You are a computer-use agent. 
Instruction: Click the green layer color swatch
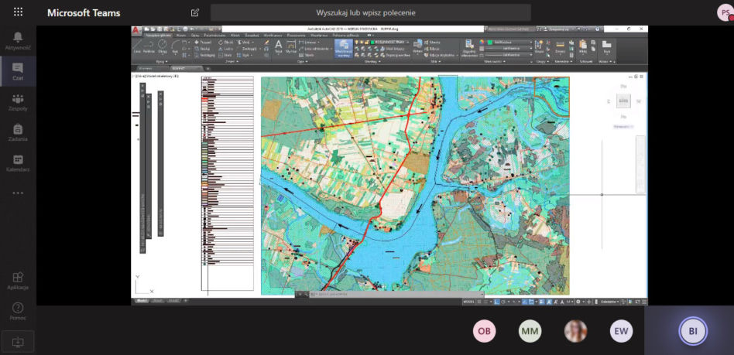(372, 42)
